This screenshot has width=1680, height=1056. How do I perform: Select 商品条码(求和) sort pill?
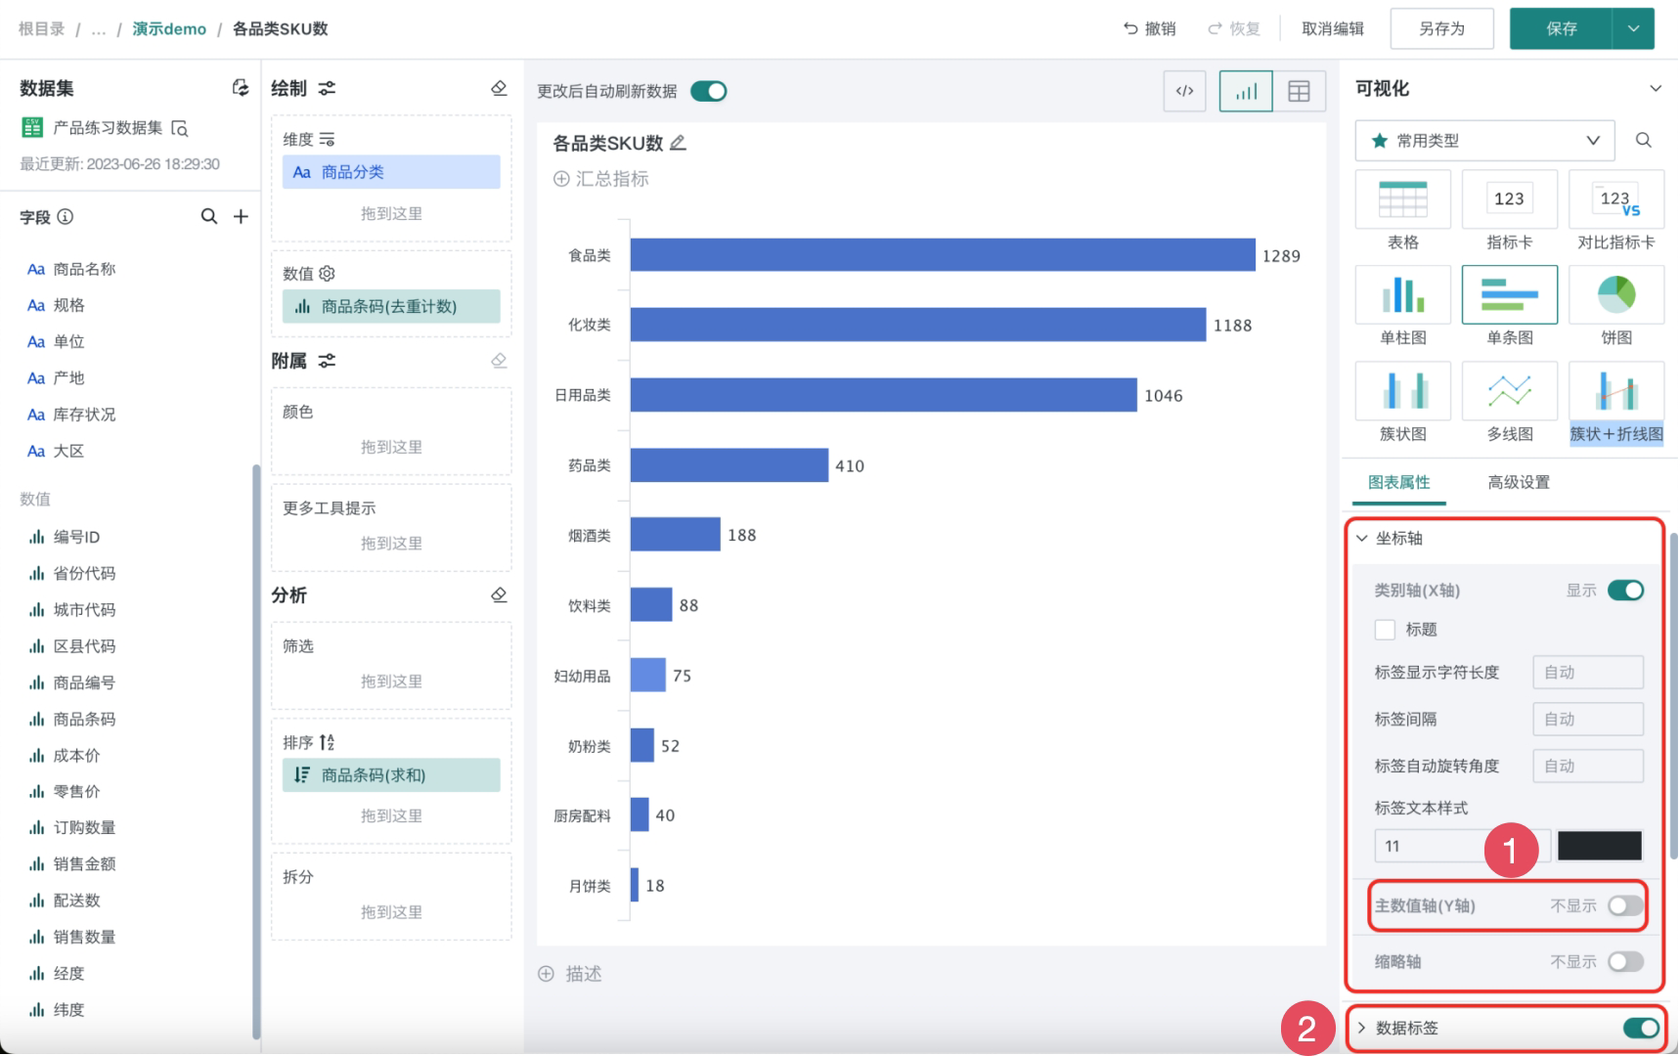391,774
